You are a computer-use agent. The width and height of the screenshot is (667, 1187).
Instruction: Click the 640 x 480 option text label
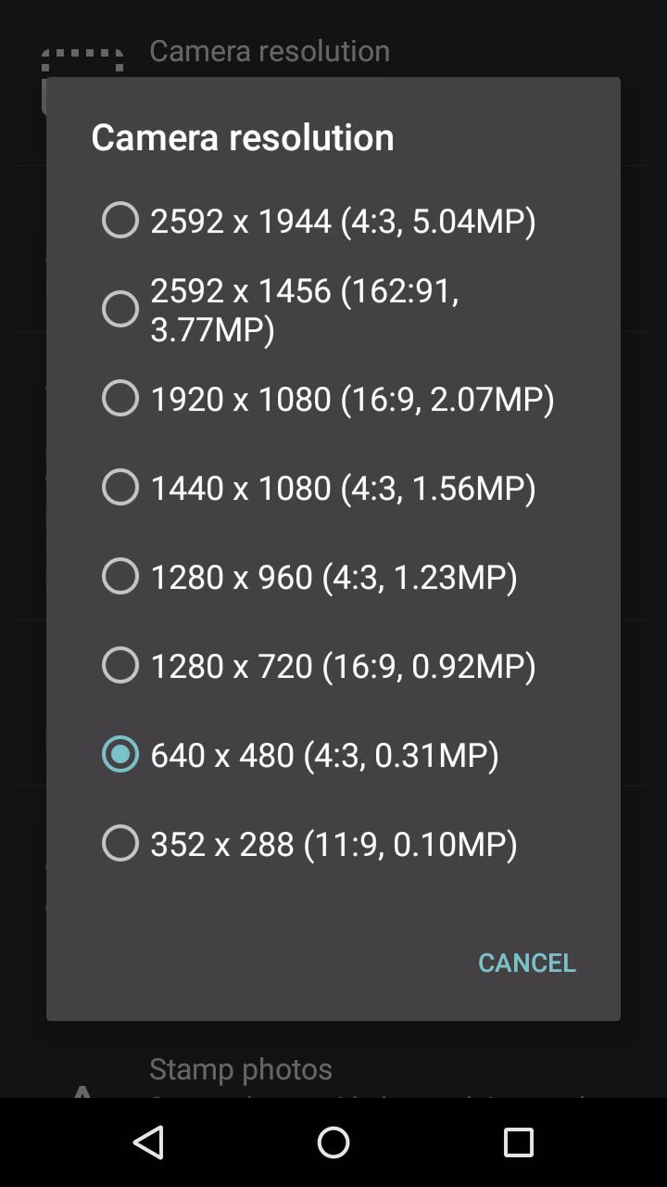pyautogui.click(x=324, y=754)
